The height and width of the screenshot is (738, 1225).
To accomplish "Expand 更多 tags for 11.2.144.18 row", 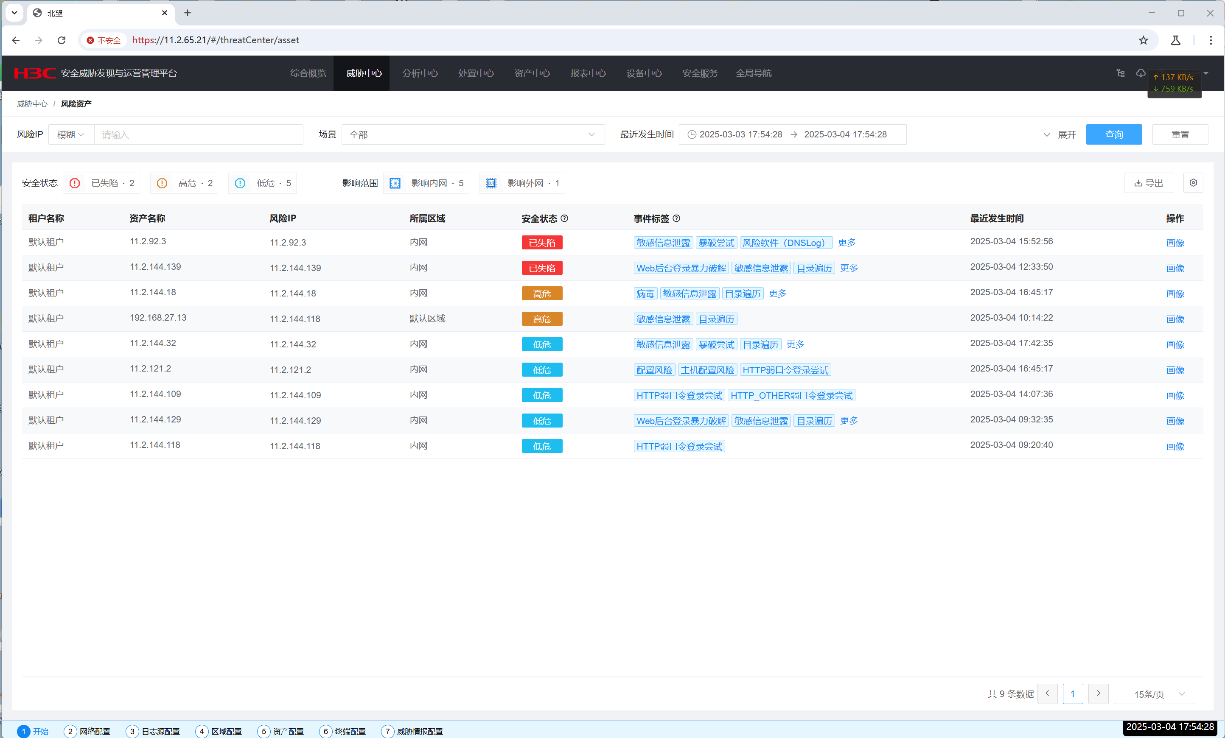I will click(777, 293).
